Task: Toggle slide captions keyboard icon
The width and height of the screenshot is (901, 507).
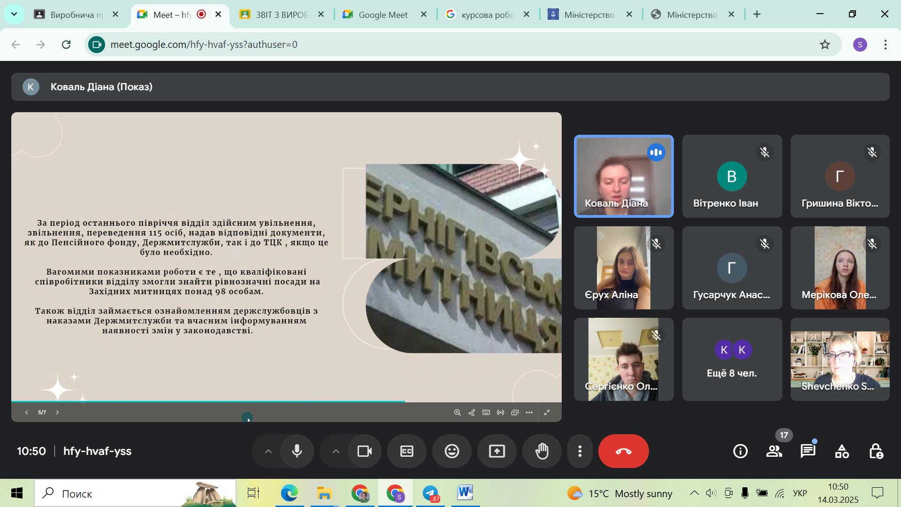Action: (486, 413)
